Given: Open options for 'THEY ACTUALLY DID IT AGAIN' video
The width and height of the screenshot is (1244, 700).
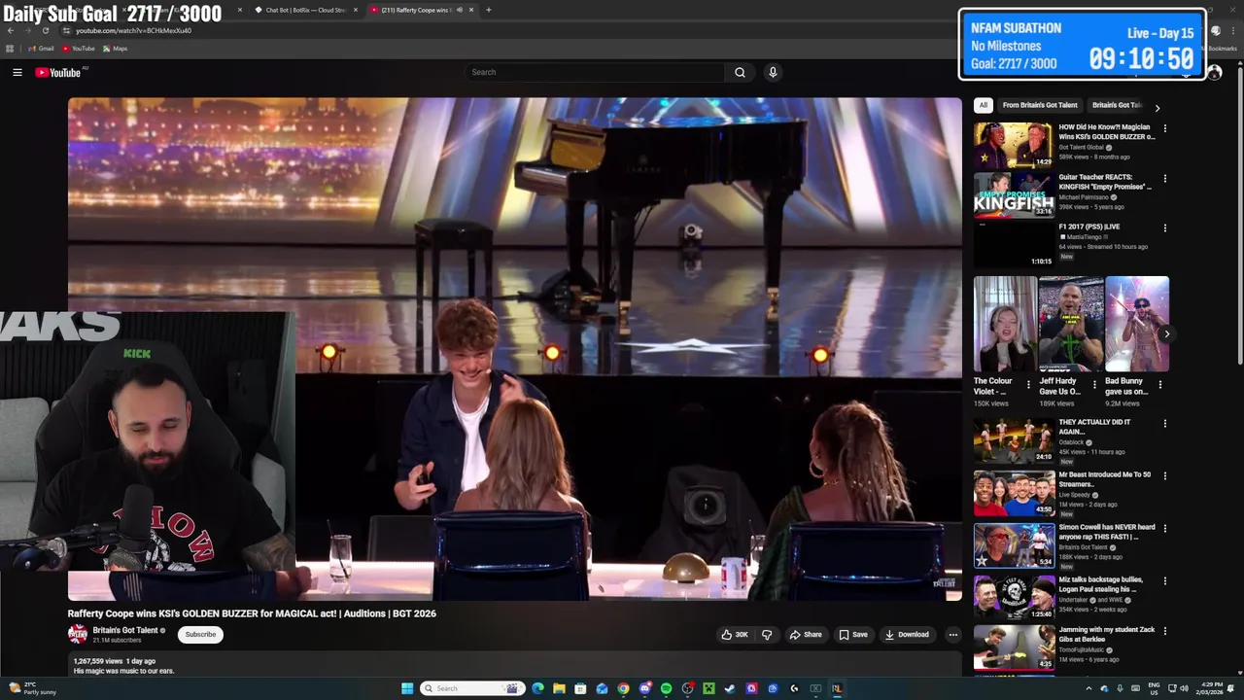Looking at the screenshot, I should click(x=1164, y=423).
